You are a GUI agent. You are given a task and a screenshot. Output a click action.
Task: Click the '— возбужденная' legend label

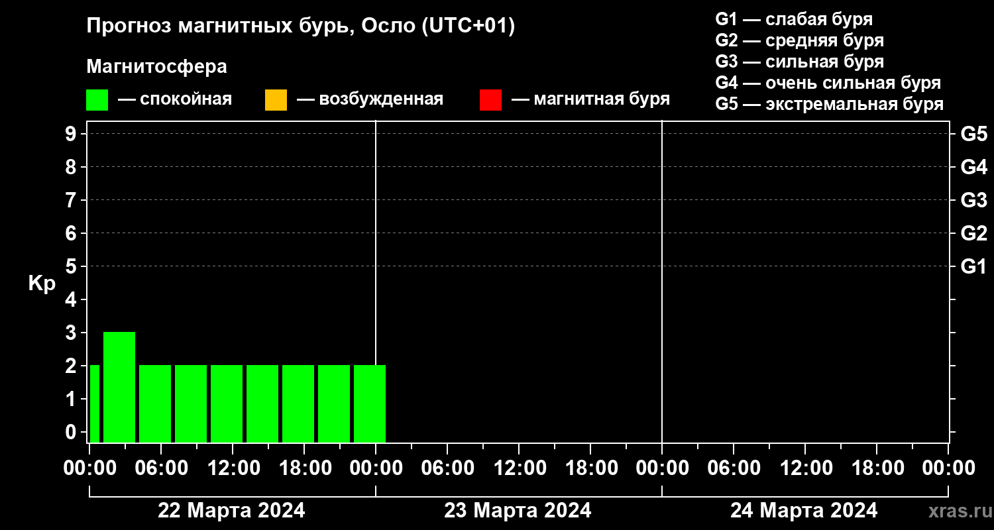(x=370, y=100)
